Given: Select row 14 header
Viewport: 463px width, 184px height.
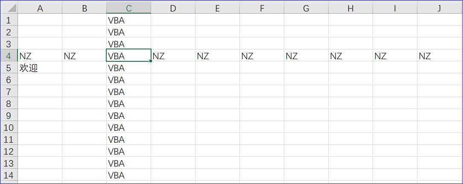Looking at the screenshot, I should 9,175.
